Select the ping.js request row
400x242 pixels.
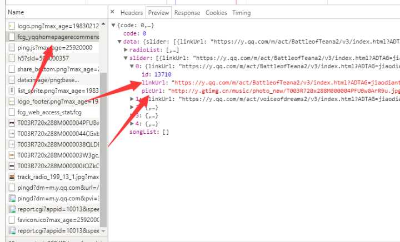coord(53,48)
